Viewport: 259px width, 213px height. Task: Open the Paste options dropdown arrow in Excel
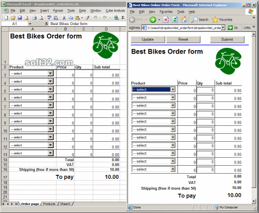coord(82,18)
